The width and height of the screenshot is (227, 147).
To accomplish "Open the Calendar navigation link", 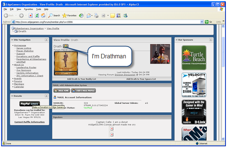I will 19,87.
